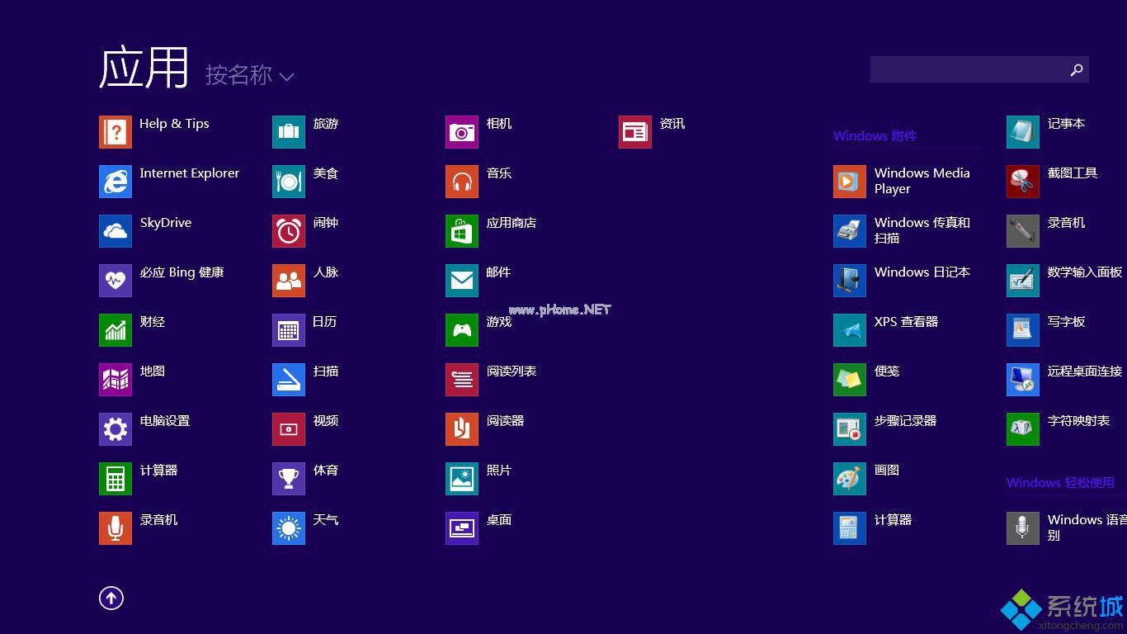Focus the app search box
This screenshot has height=634, width=1127.
pyautogui.click(x=979, y=69)
